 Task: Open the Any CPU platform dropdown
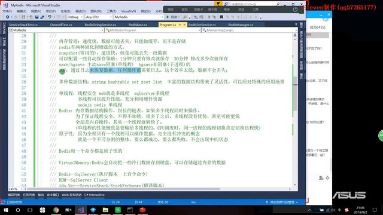pyautogui.click(x=99, y=17)
